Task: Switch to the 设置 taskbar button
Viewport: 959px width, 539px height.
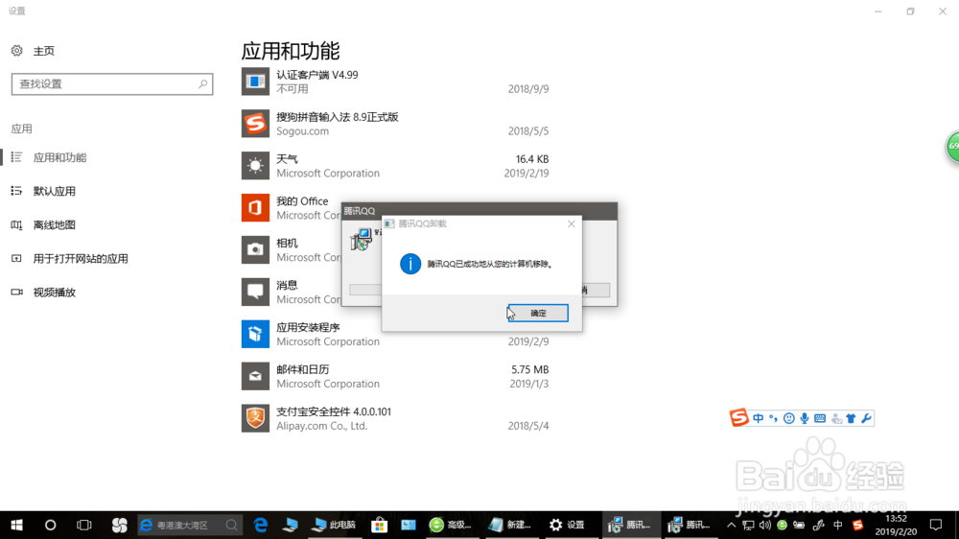Action: (567, 525)
